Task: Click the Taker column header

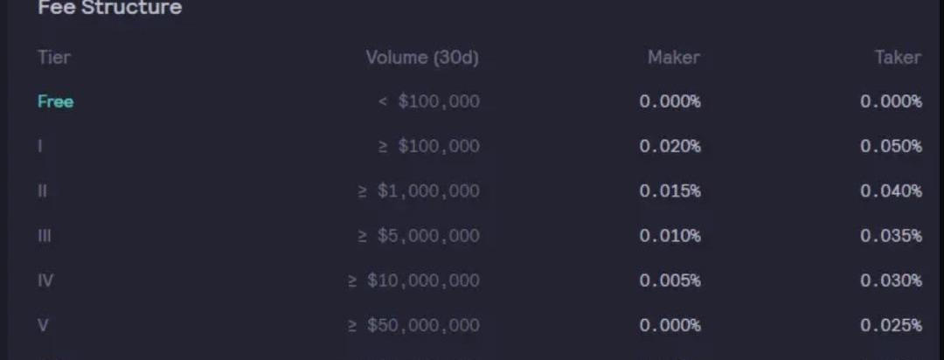Action: point(898,57)
